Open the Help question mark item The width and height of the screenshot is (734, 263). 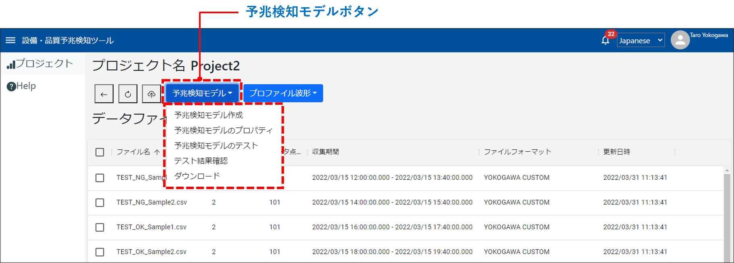click(x=21, y=86)
